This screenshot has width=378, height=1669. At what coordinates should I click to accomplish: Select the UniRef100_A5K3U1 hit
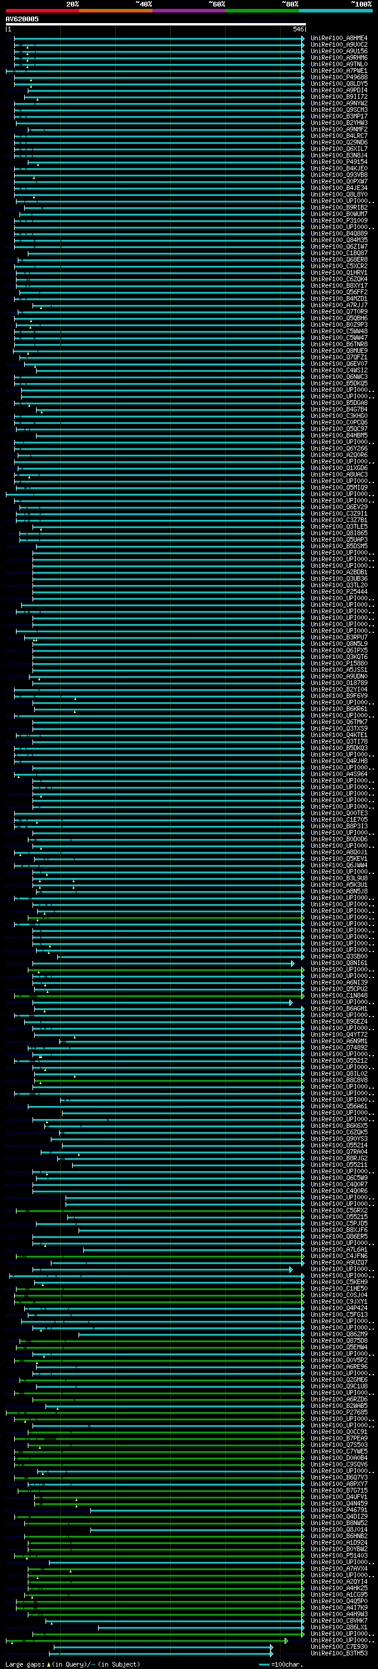339,885
